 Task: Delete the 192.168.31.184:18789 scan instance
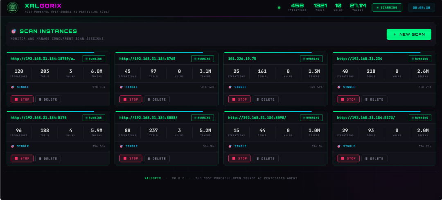click(48, 99)
